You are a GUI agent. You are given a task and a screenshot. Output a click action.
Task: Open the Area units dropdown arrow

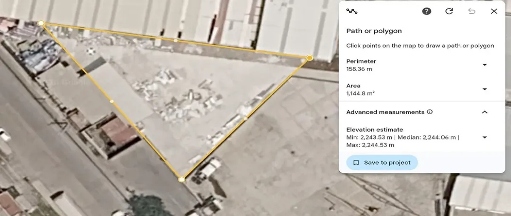pos(485,89)
